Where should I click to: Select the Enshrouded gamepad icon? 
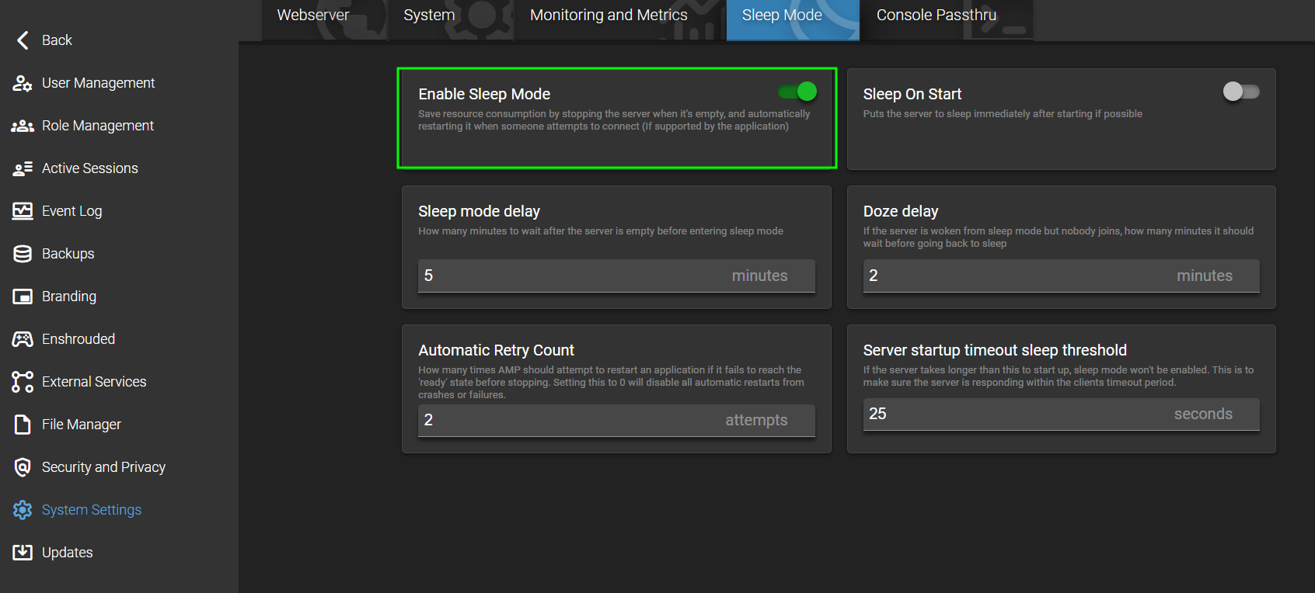pos(23,339)
